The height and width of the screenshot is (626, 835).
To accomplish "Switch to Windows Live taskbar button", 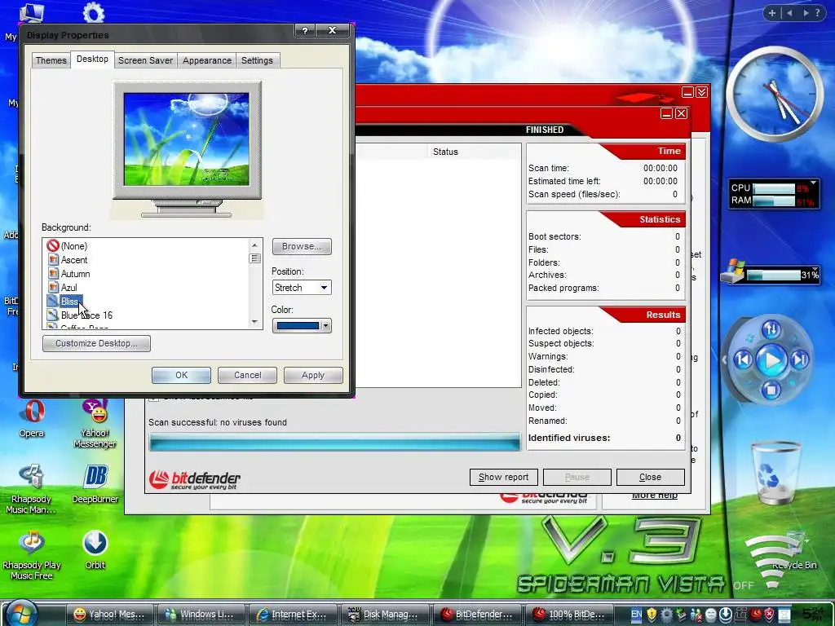I will click(201, 615).
